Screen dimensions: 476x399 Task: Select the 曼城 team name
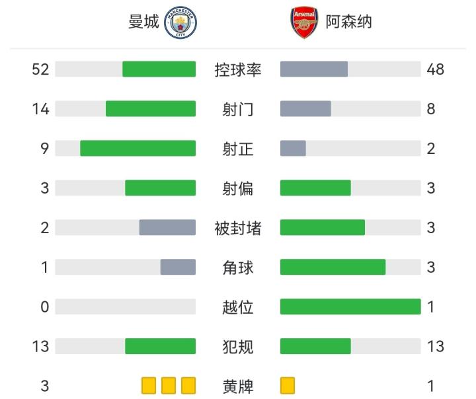click(143, 22)
